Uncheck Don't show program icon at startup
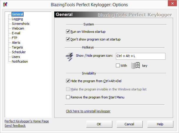 (x=68, y=39)
